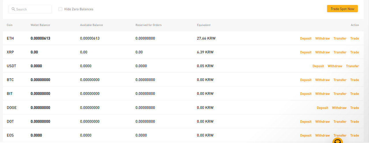Screen dimensions: 369x143
Task: Open Trade for BIT
Action: click(354, 94)
